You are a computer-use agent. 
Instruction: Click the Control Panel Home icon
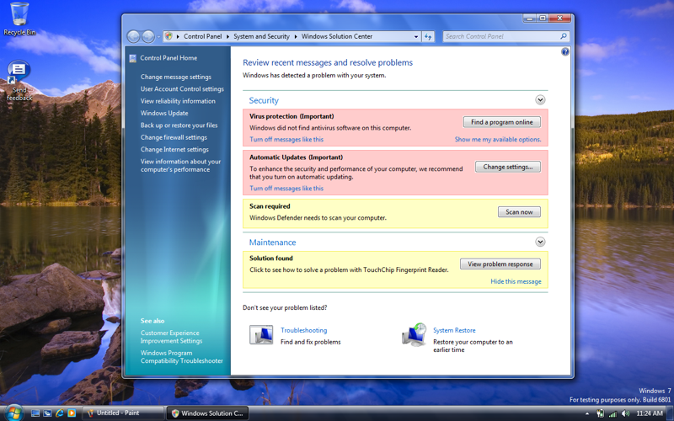click(x=133, y=58)
